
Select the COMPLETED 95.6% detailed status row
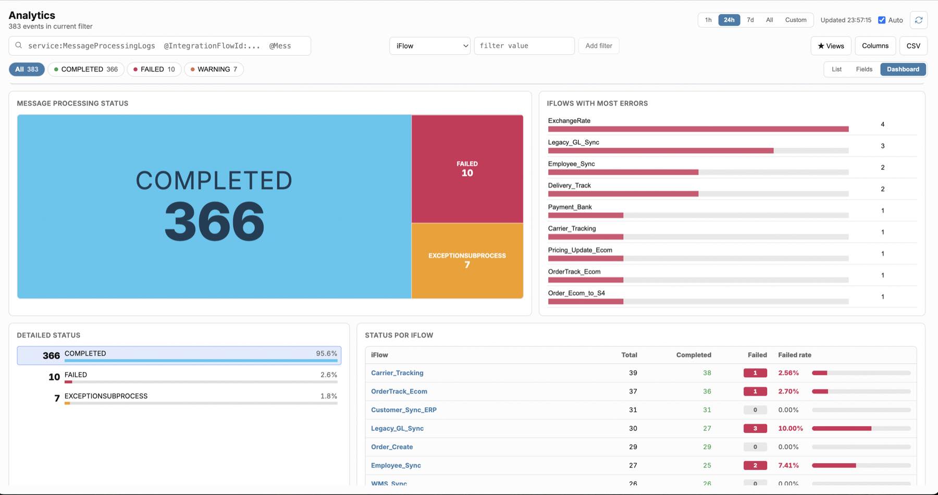click(x=179, y=355)
